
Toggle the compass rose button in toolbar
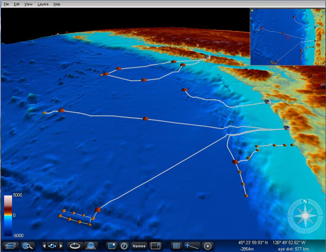click(208, 246)
